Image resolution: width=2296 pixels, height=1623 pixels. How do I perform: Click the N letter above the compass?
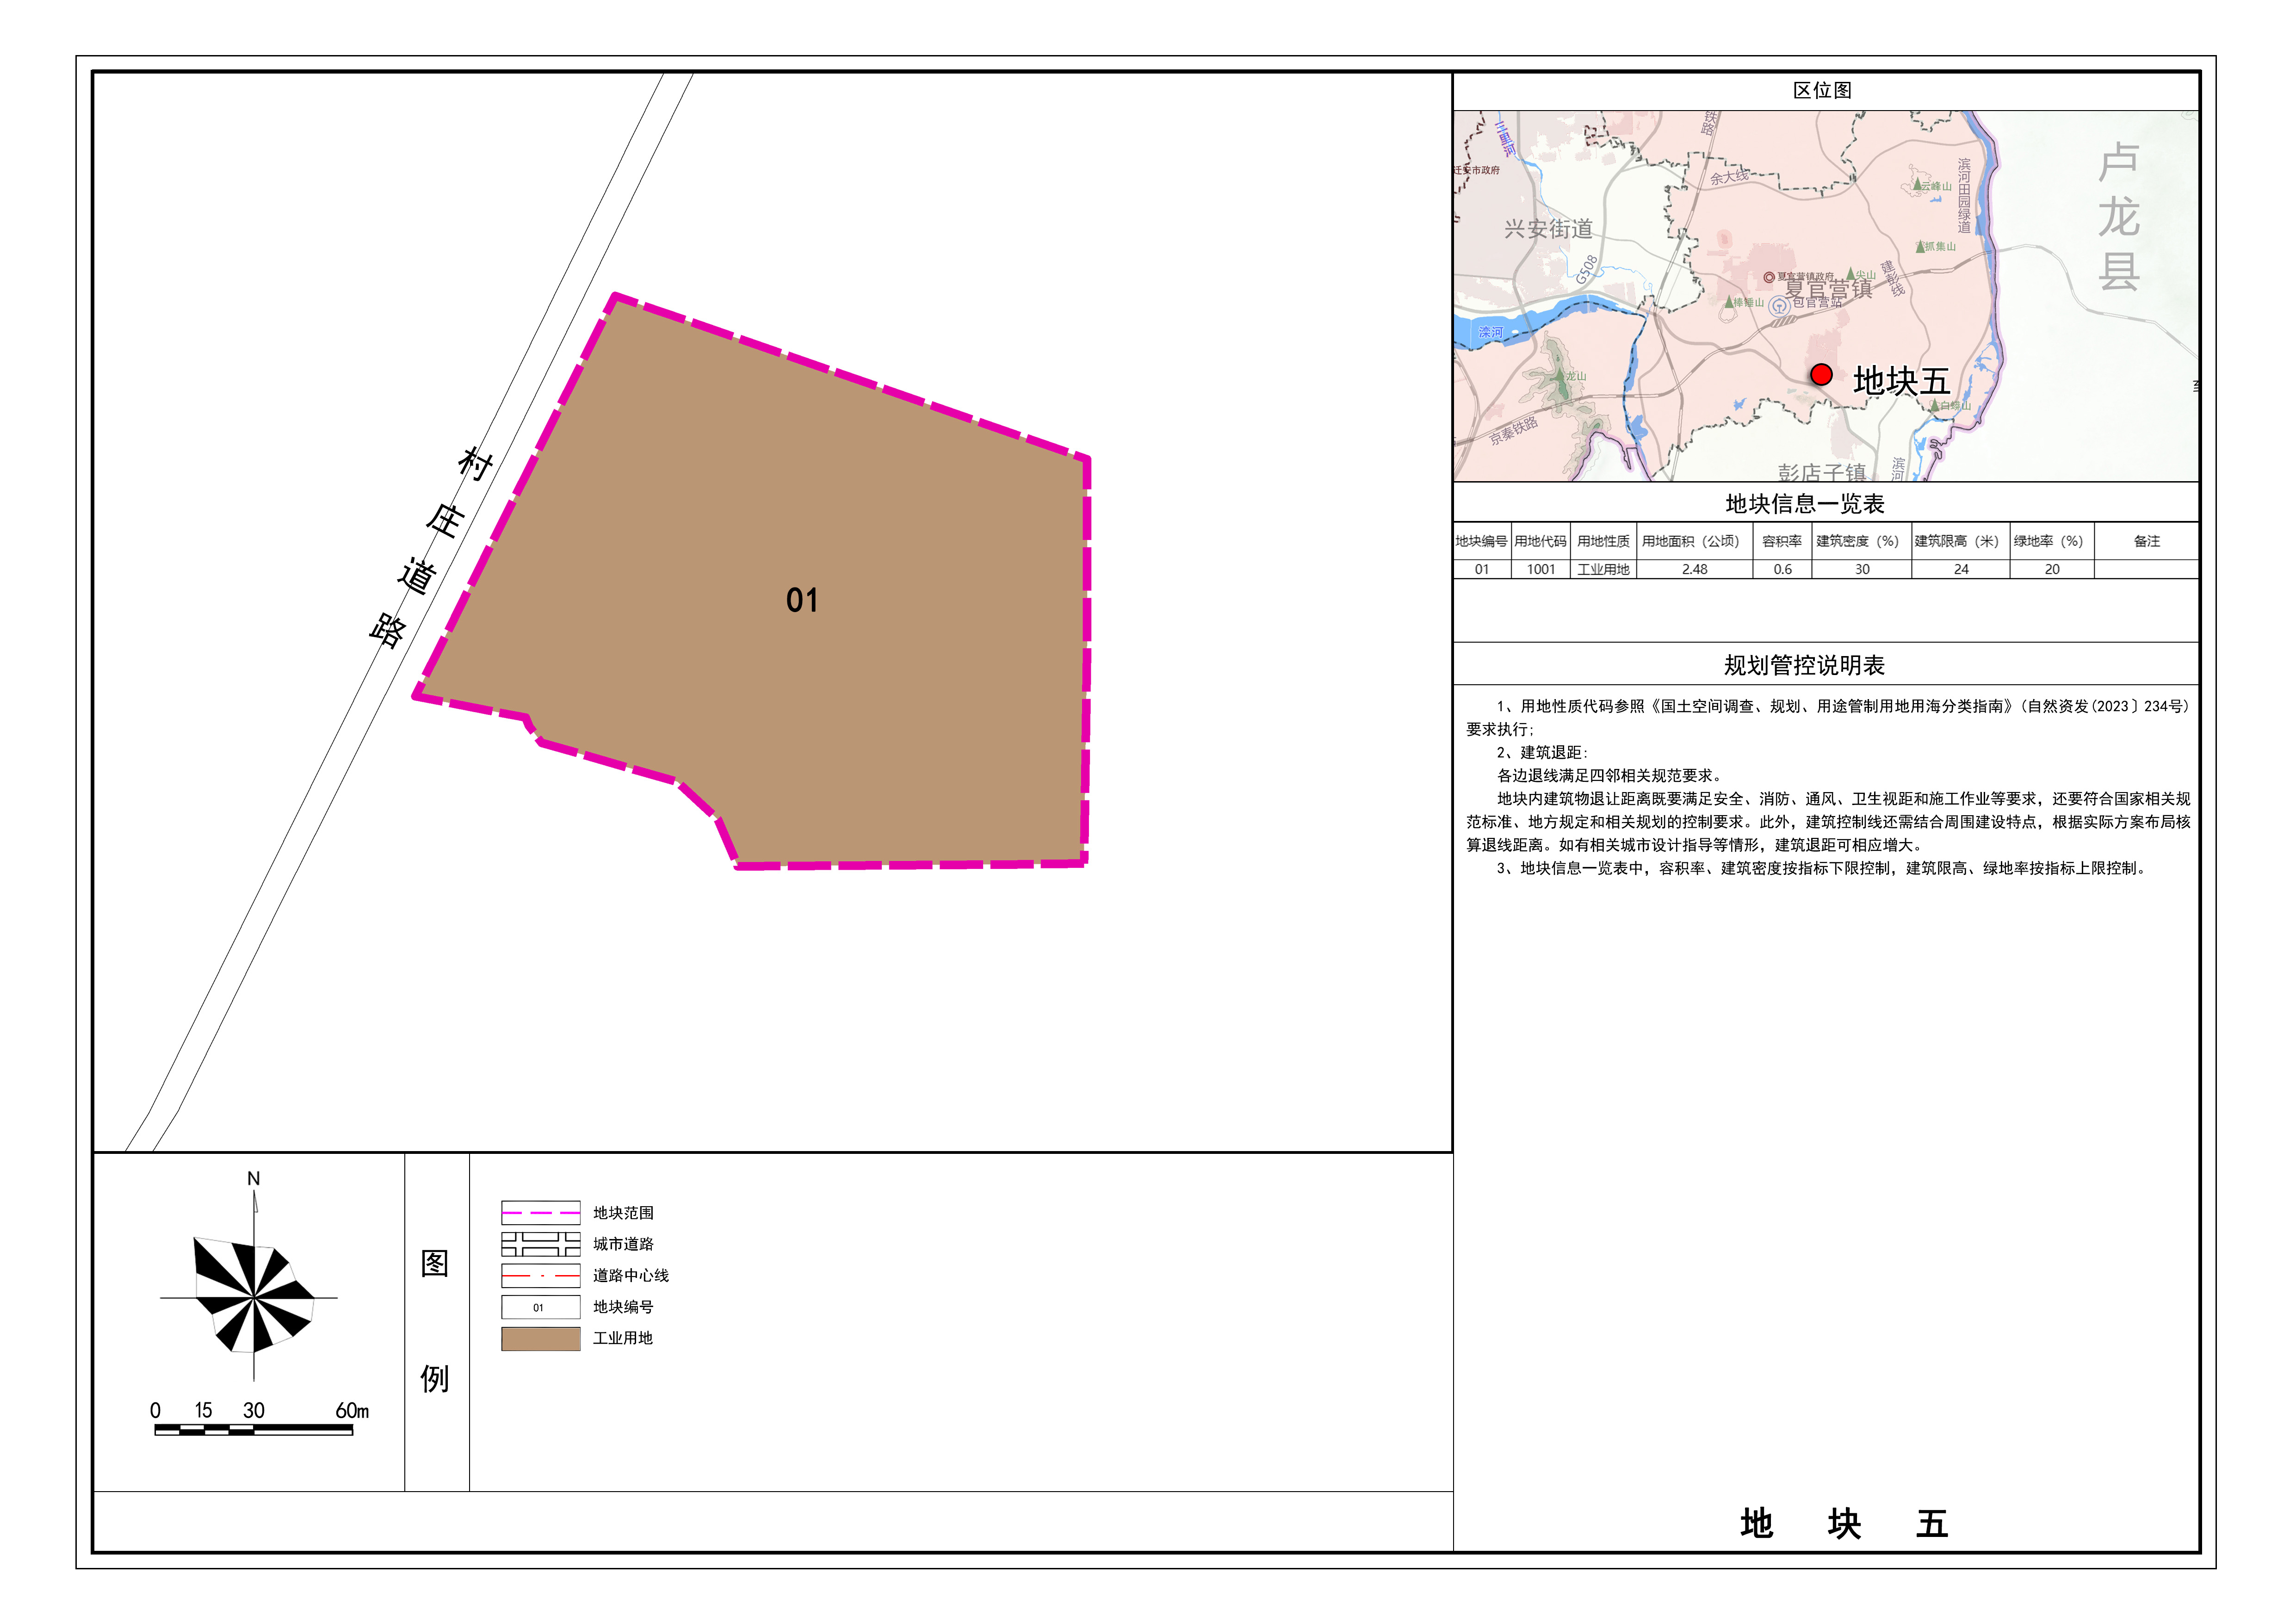pyautogui.click(x=253, y=1179)
